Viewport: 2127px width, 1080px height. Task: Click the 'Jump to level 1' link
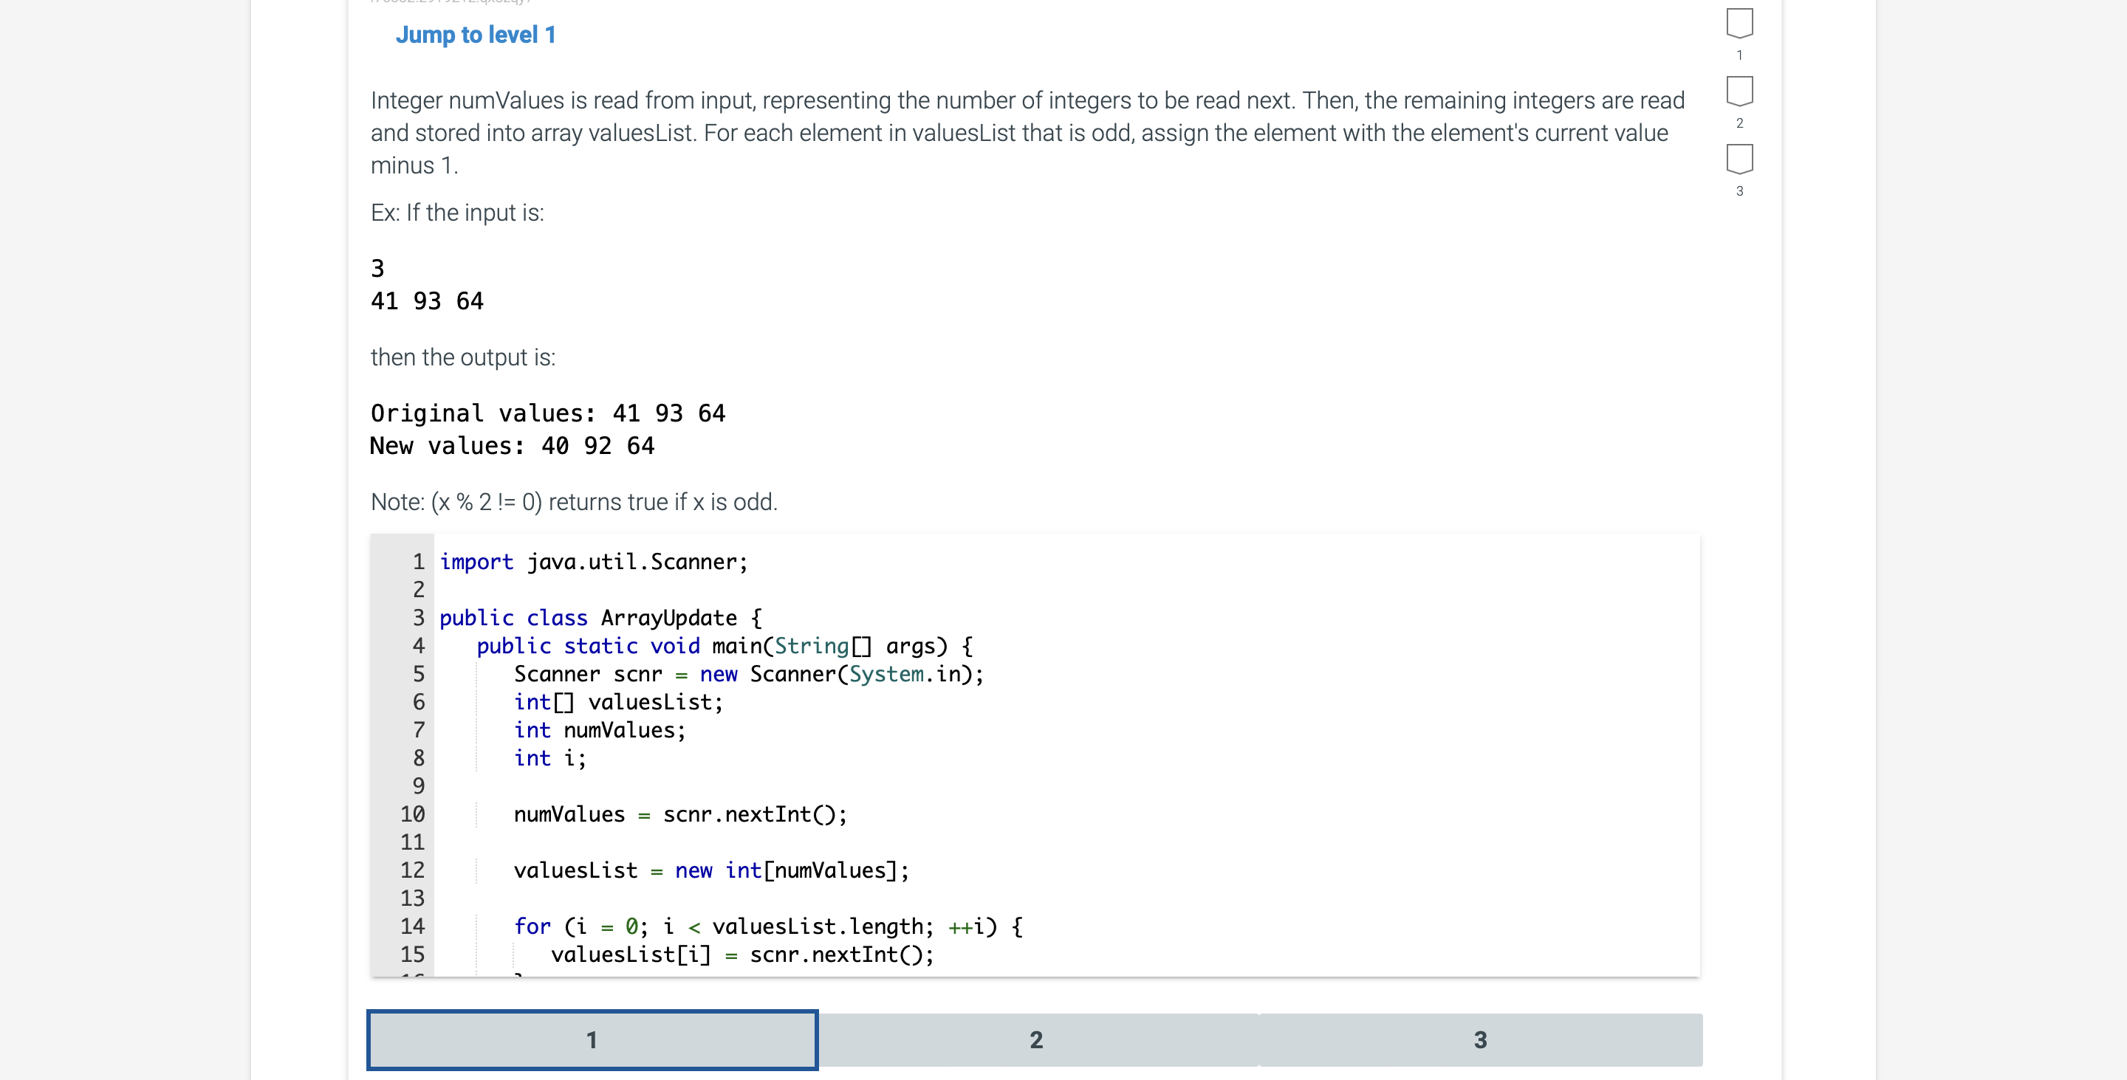(476, 35)
